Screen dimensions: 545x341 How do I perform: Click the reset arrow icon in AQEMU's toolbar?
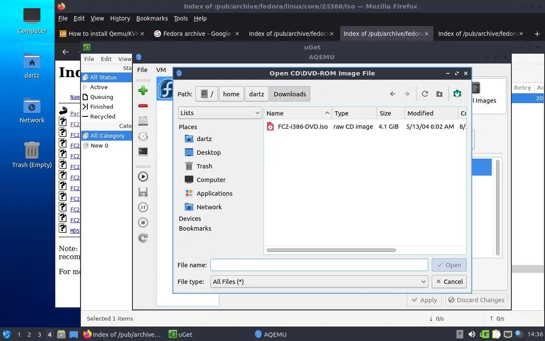click(x=143, y=238)
